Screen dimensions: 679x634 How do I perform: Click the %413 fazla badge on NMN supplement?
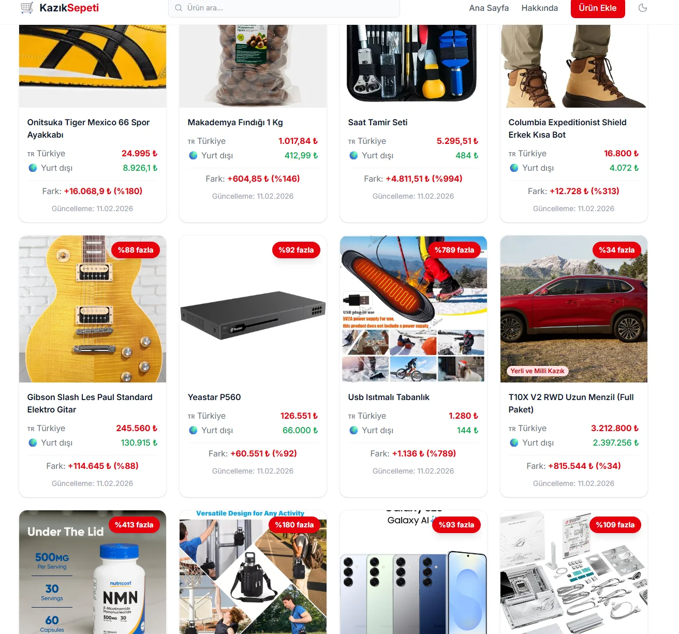pyautogui.click(x=134, y=525)
